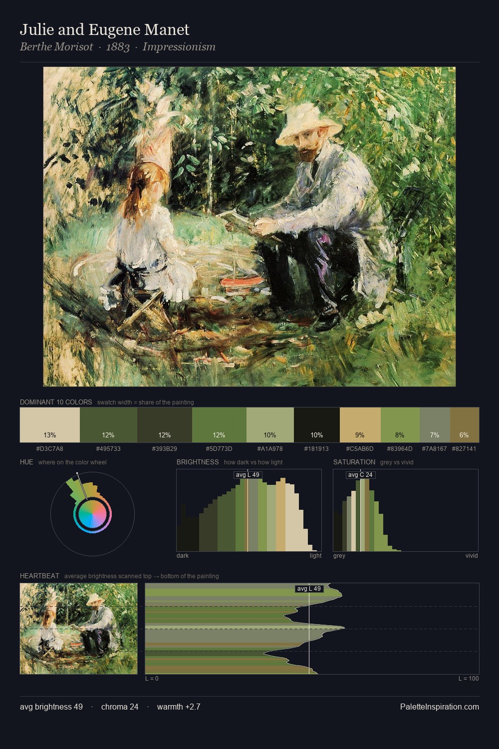Click the 'chroma 24' footer stat
This screenshot has height=749, width=499.
click(x=120, y=707)
